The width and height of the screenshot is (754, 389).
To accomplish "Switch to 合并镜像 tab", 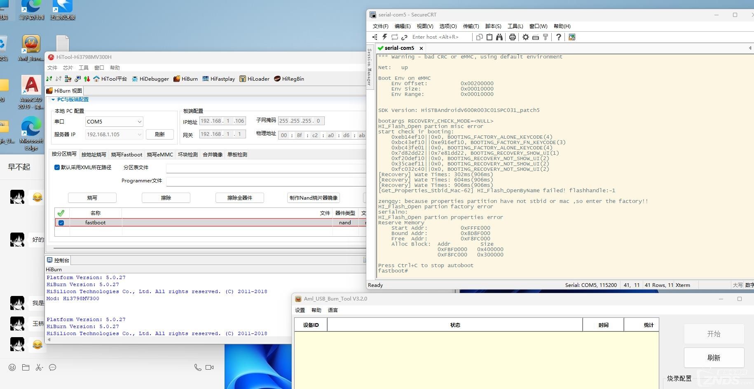I will pos(213,154).
